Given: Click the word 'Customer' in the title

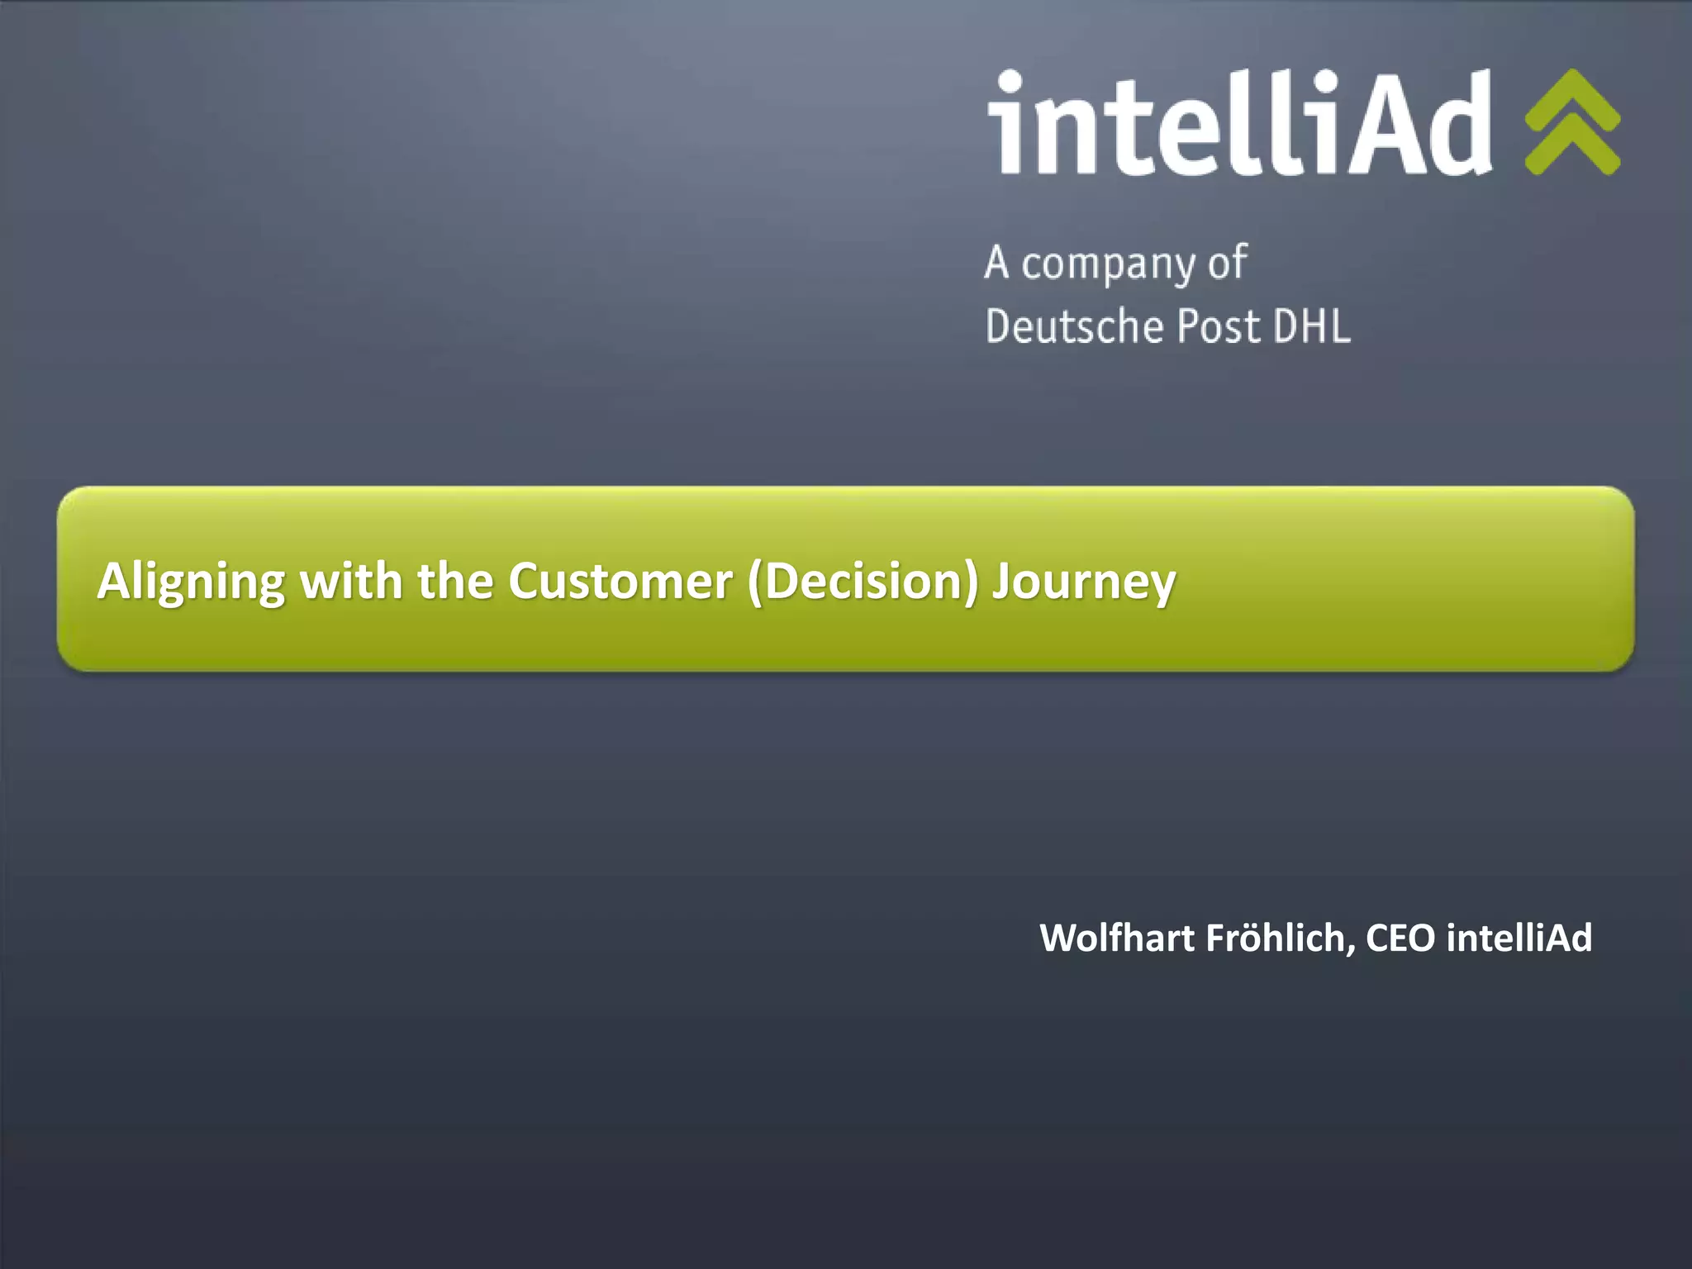Looking at the screenshot, I should coord(620,581).
